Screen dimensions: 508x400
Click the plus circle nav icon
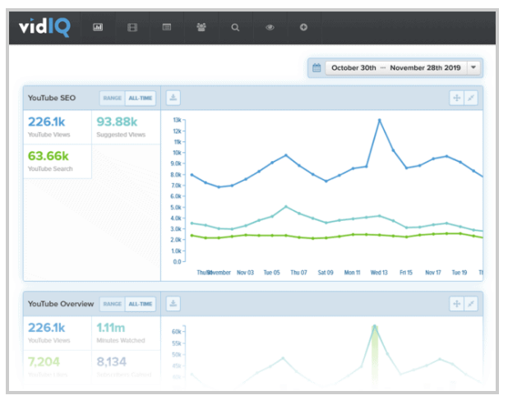coord(303,27)
